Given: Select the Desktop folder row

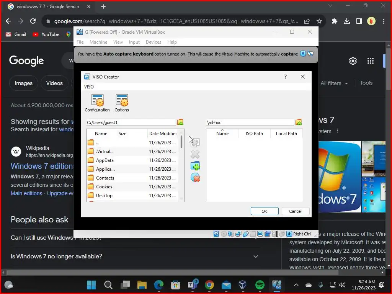Looking at the screenshot, I should pos(132,196).
